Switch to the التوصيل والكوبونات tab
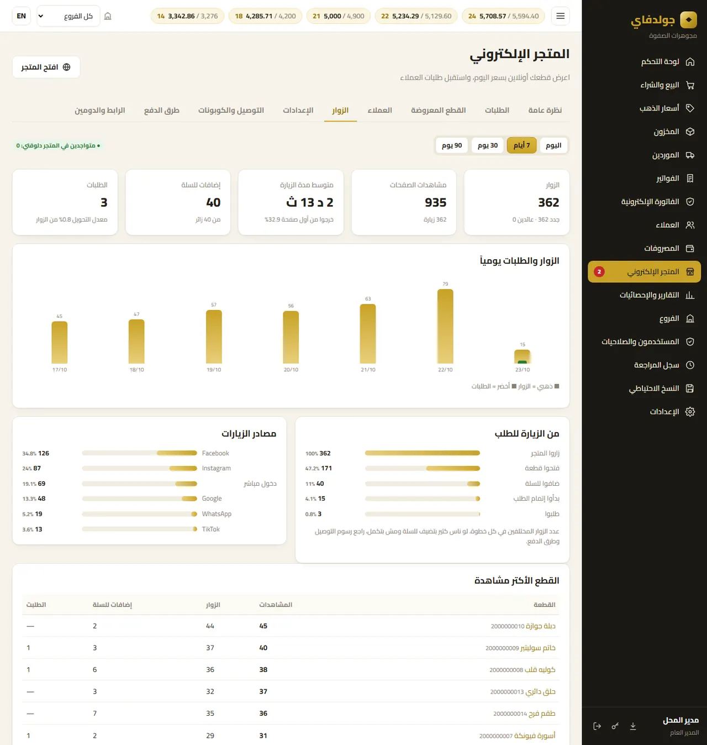707x745 pixels. pyautogui.click(x=231, y=111)
